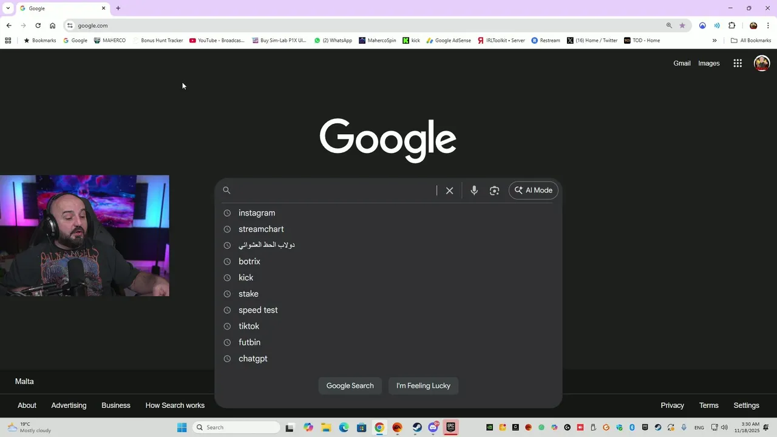Open the How Search works link
Screen dimensions: 777x437
click(x=175, y=405)
